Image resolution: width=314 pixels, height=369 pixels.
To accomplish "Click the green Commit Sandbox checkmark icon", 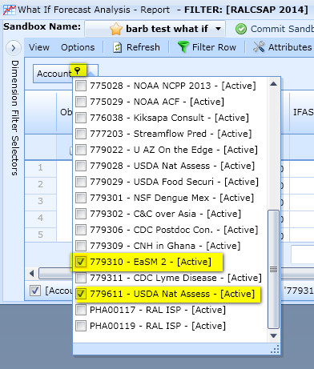I will pos(241,29).
